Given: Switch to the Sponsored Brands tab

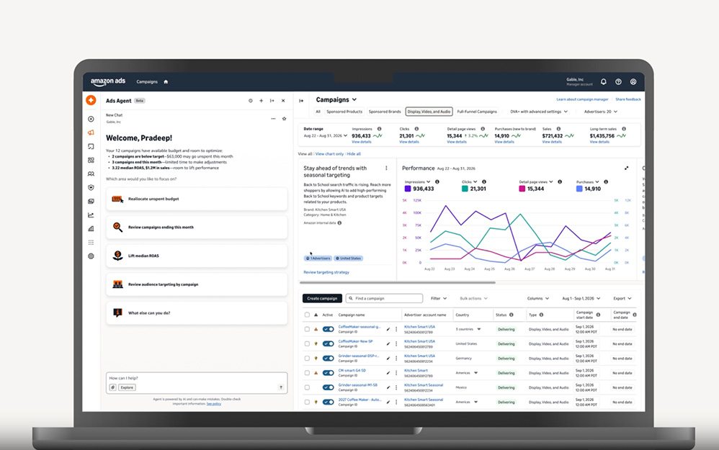Looking at the screenshot, I should (x=385, y=112).
